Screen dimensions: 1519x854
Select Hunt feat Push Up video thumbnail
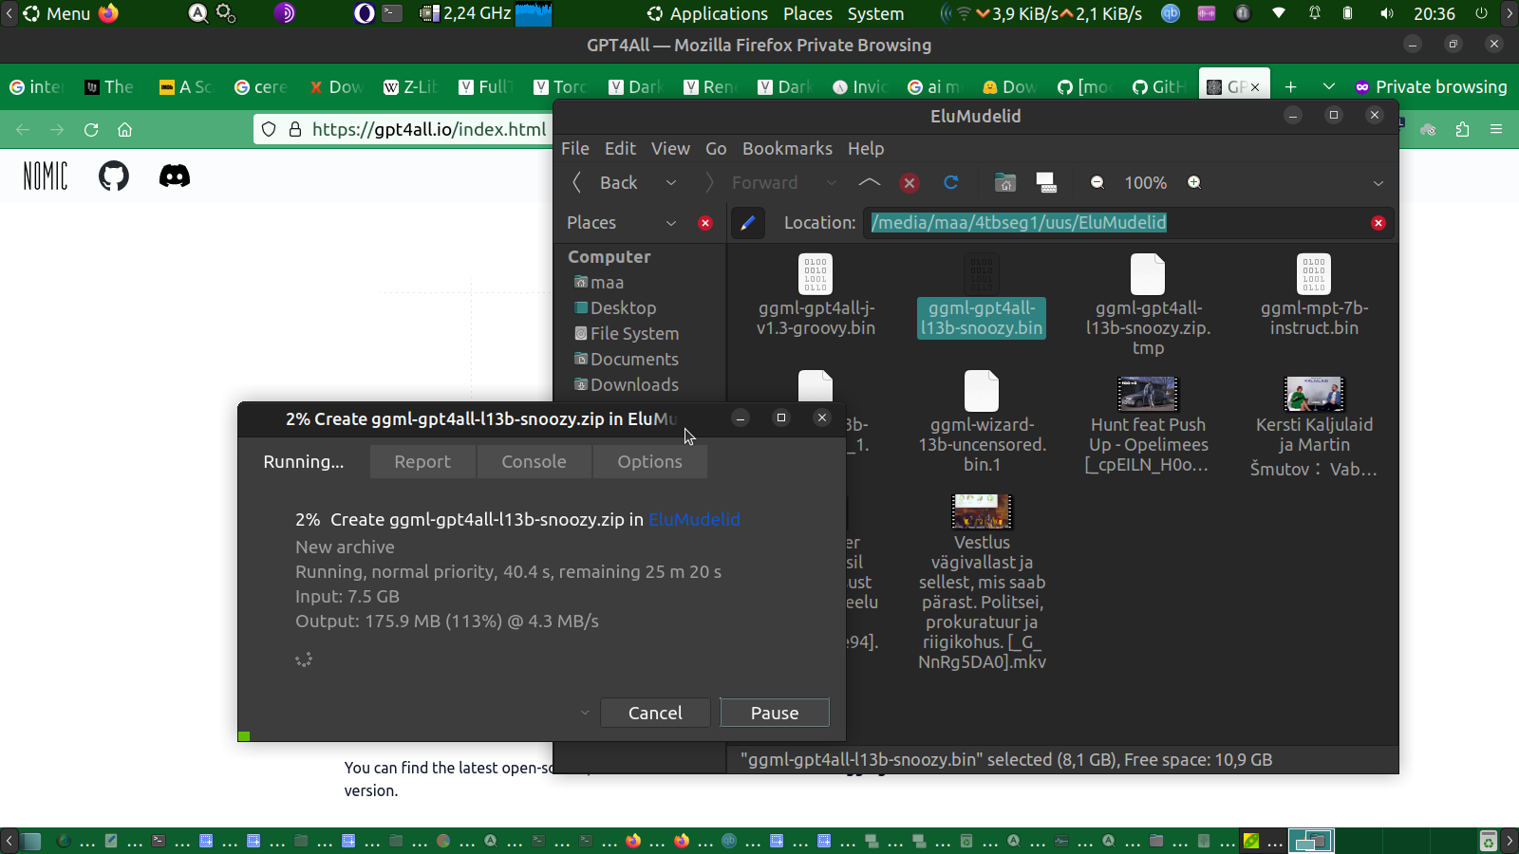(1148, 393)
